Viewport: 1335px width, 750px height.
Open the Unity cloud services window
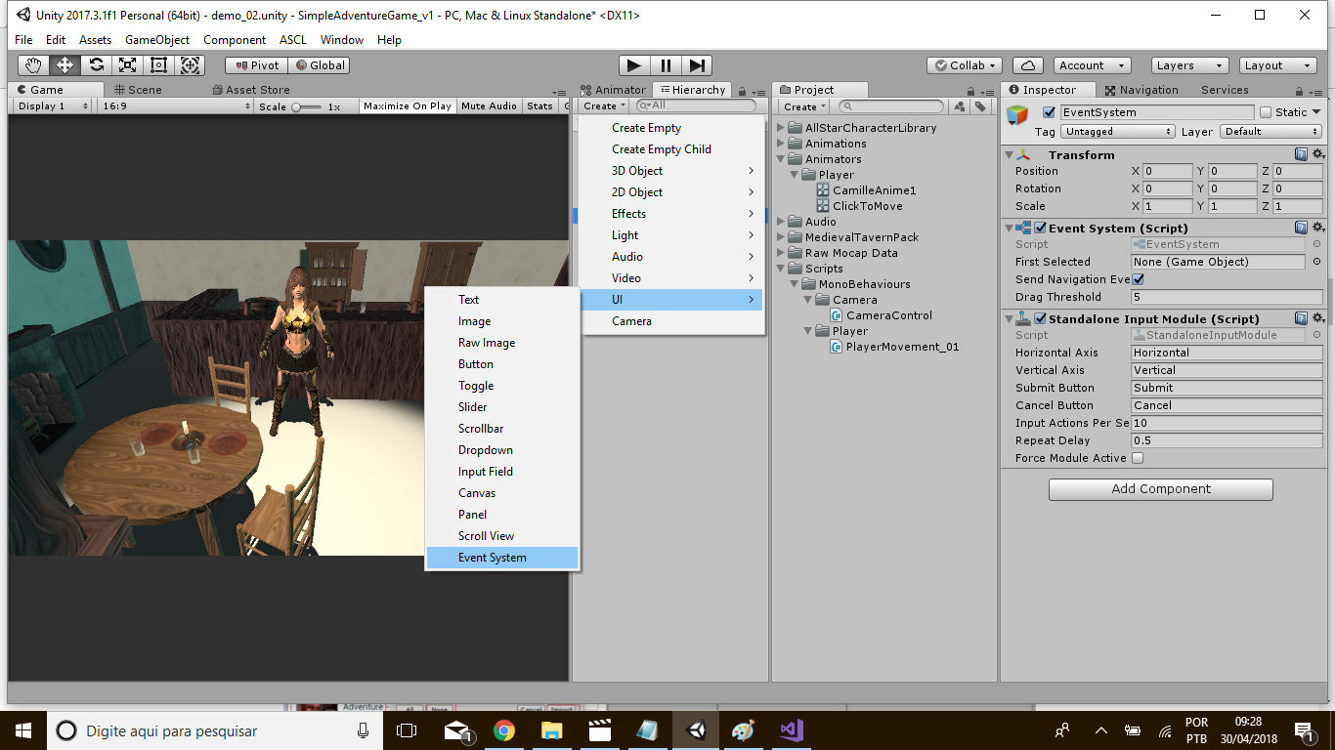pyautogui.click(x=1027, y=64)
